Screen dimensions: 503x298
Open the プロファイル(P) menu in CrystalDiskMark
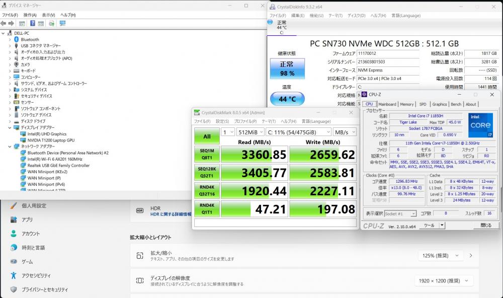(x=245, y=121)
